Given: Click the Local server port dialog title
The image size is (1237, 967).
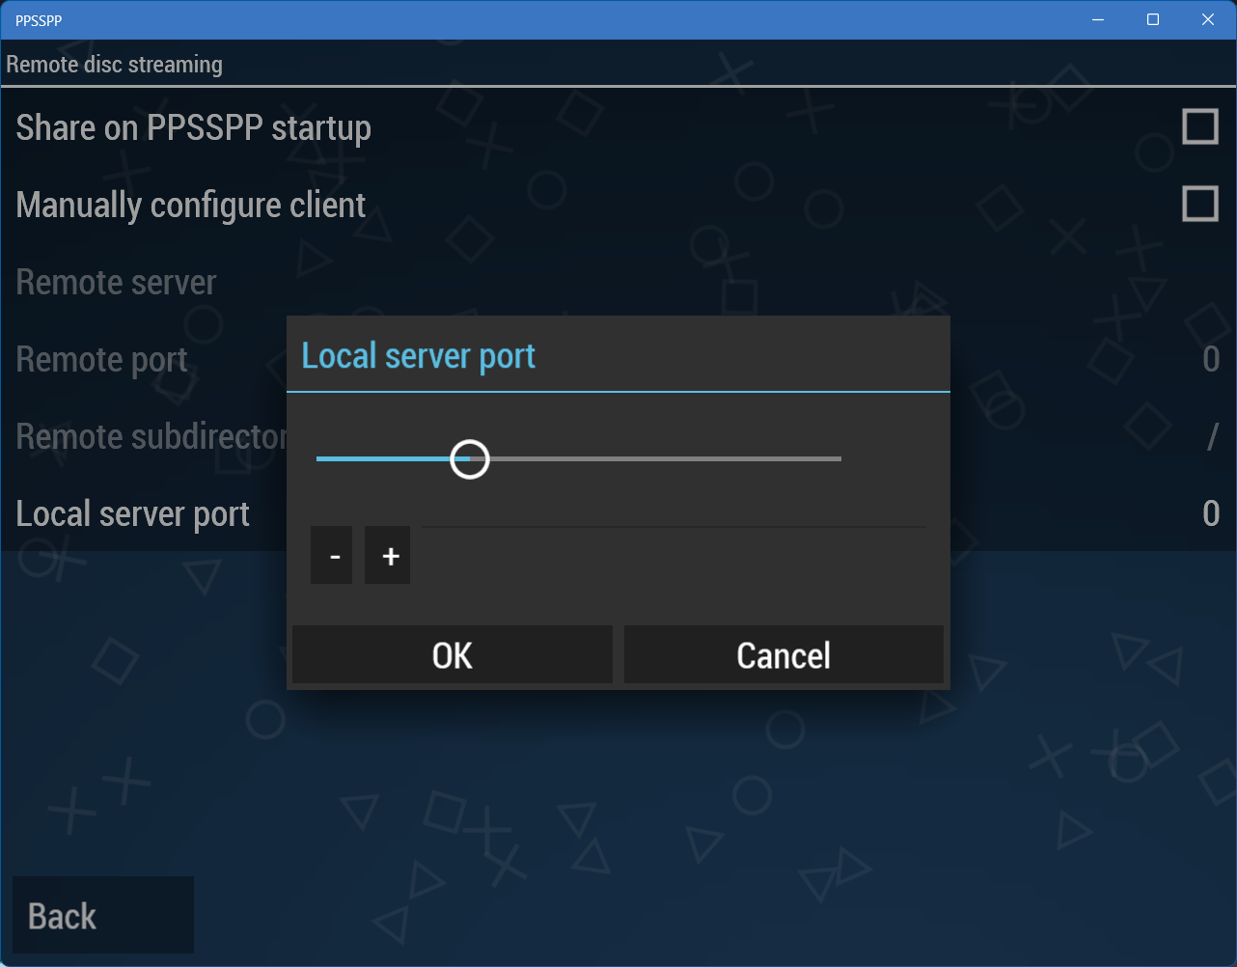Looking at the screenshot, I should pyautogui.click(x=419, y=356).
